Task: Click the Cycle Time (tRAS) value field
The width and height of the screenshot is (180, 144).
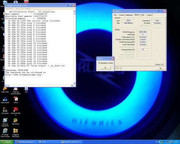Action: (x=143, y=45)
